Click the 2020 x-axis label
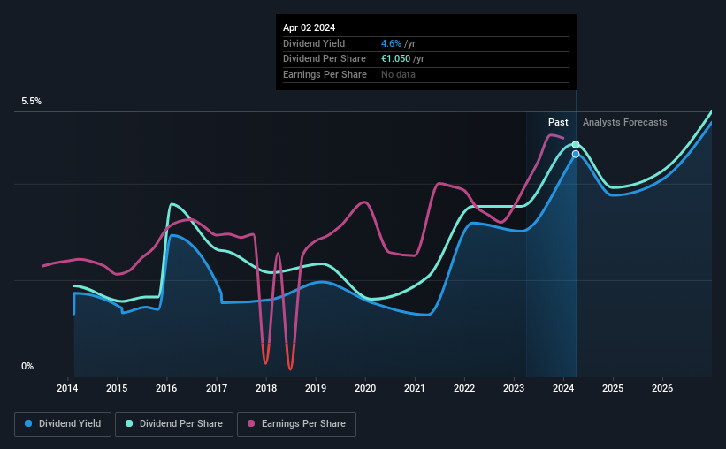The image size is (726, 449). click(365, 388)
